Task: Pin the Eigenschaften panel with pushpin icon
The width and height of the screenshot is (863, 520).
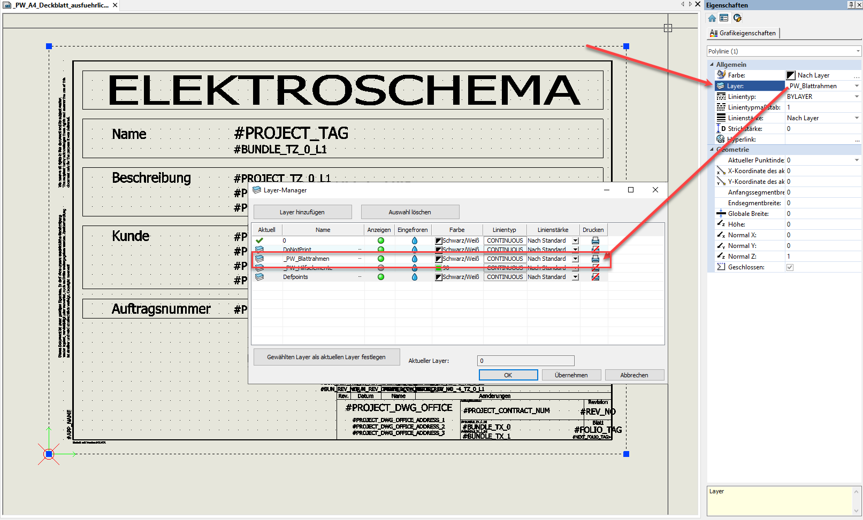Action: click(x=851, y=5)
